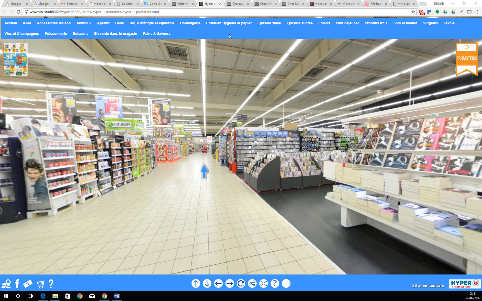Open the Boulangerie menu item

pos(190,23)
